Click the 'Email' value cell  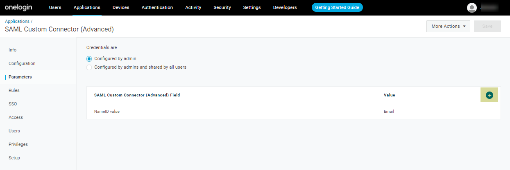pyautogui.click(x=389, y=112)
